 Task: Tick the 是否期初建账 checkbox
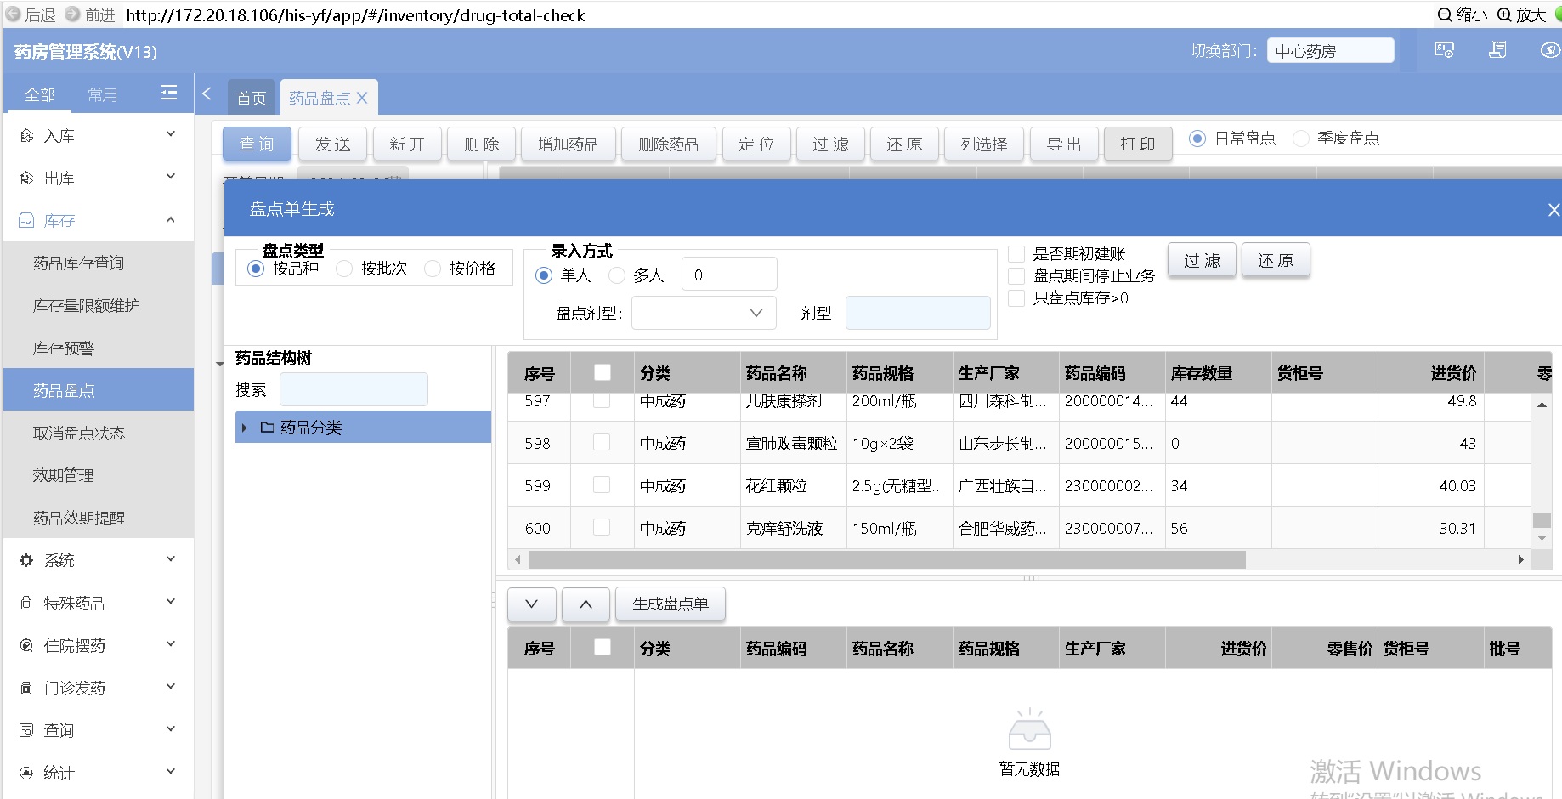click(x=1016, y=254)
